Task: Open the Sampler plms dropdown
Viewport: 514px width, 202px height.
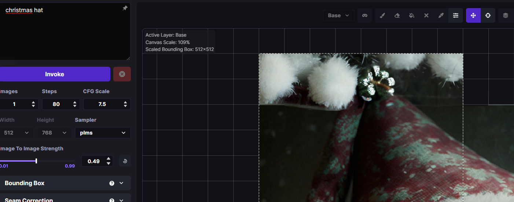Action: click(x=103, y=133)
